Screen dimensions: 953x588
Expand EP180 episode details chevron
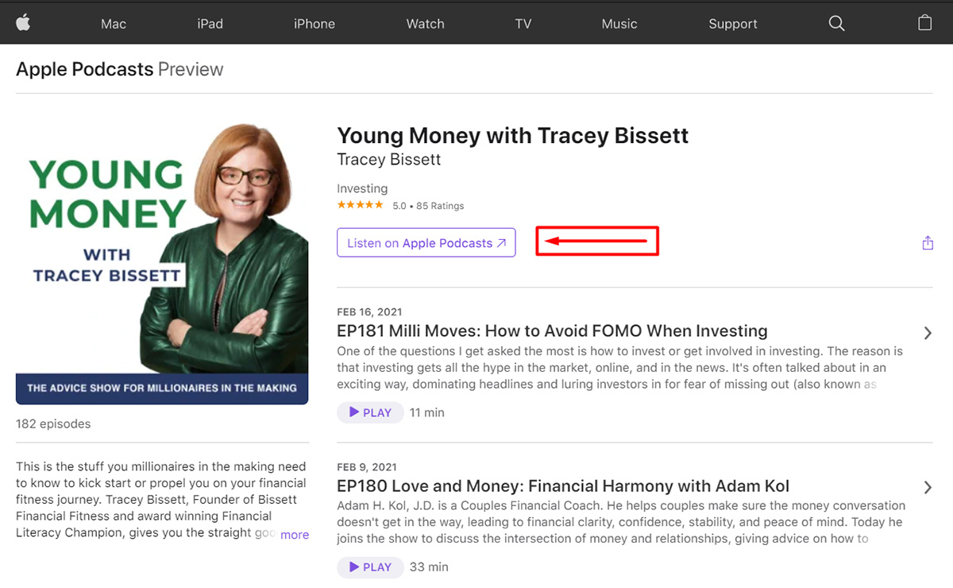(928, 487)
